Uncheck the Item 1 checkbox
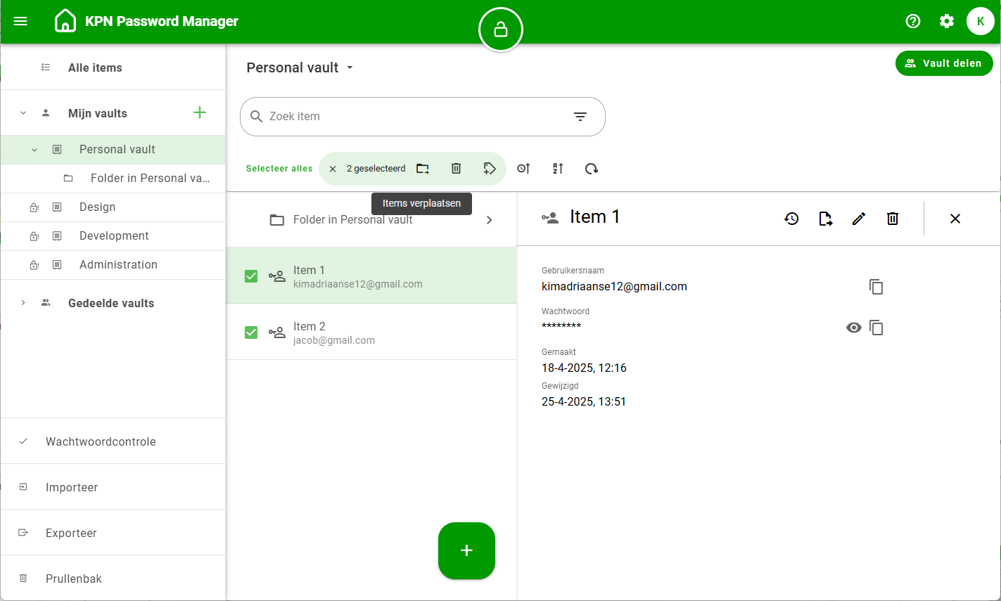This screenshot has width=1001, height=601. [251, 276]
